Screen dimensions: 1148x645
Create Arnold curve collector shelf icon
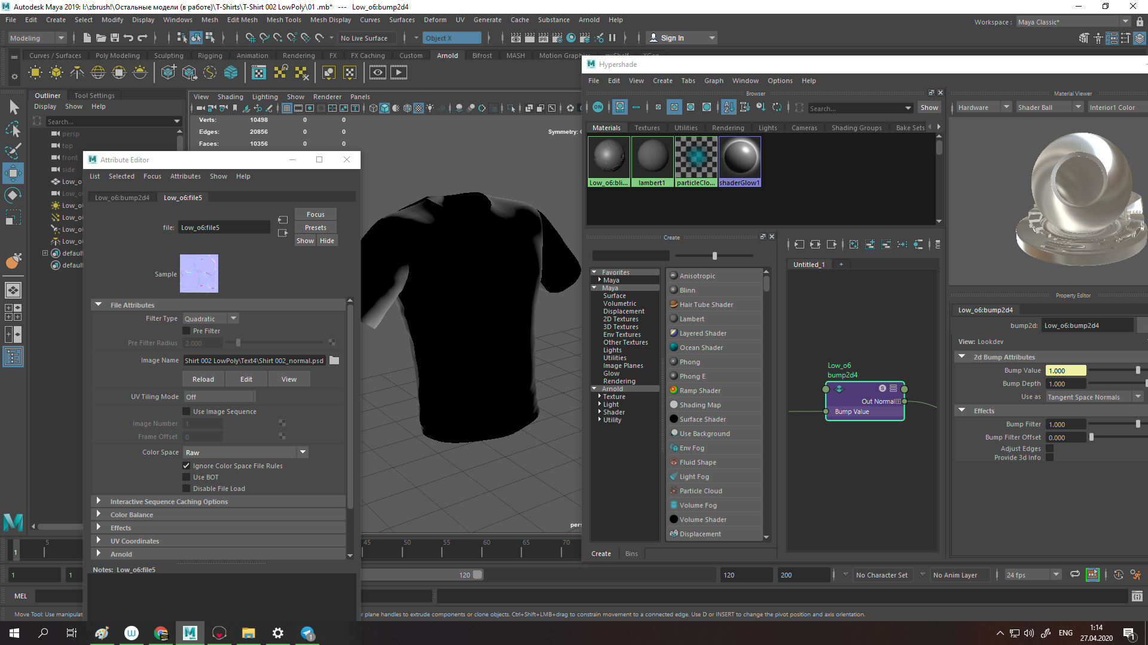click(210, 73)
